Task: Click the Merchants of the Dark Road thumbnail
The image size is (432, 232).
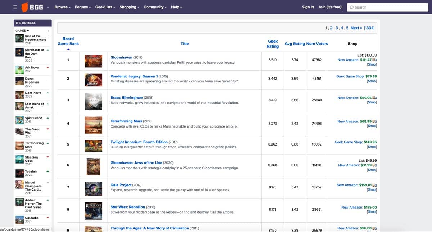Action: 19,52
